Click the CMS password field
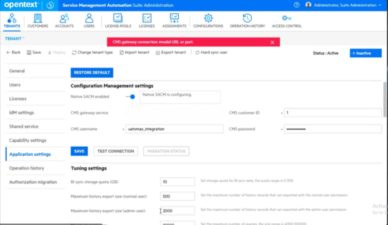The image size is (388, 225). (332, 129)
